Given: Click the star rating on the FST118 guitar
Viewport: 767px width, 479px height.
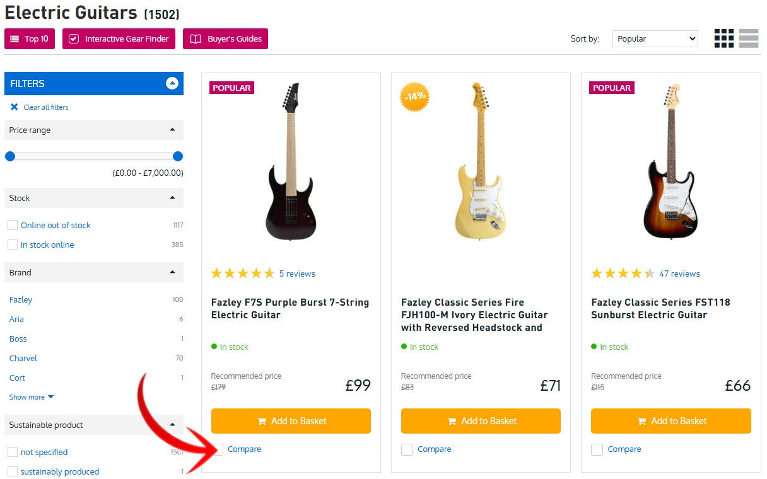Looking at the screenshot, I should pyautogui.click(x=621, y=273).
